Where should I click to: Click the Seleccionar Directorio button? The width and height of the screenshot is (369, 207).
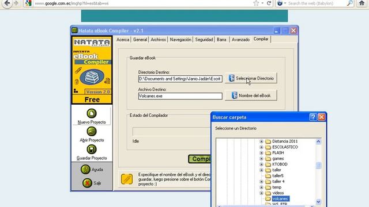[251, 78]
